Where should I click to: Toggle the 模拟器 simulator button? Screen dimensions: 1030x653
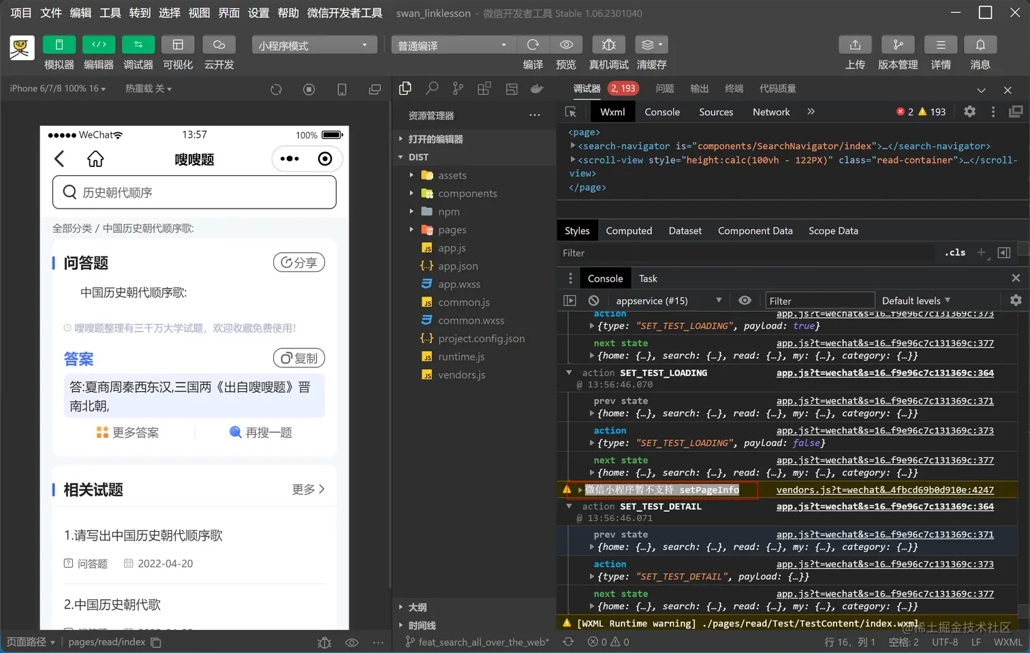(59, 44)
